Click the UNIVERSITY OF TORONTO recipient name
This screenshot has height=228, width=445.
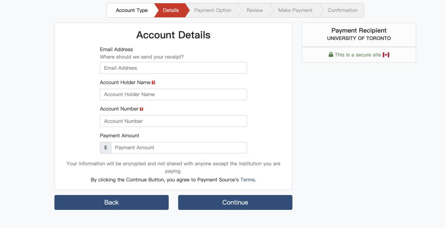pos(359,38)
